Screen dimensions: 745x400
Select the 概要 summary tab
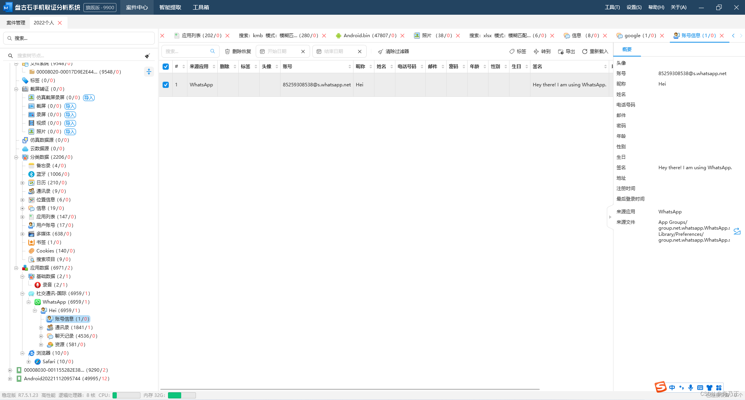pos(627,50)
